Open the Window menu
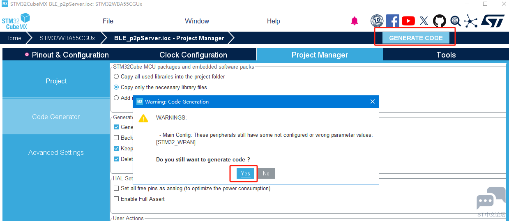Image resolution: width=509 pixels, height=221 pixels. click(197, 21)
